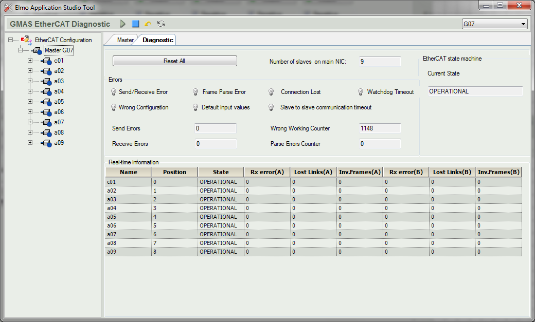Click the Rx error(A) column header

click(x=267, y=172)
